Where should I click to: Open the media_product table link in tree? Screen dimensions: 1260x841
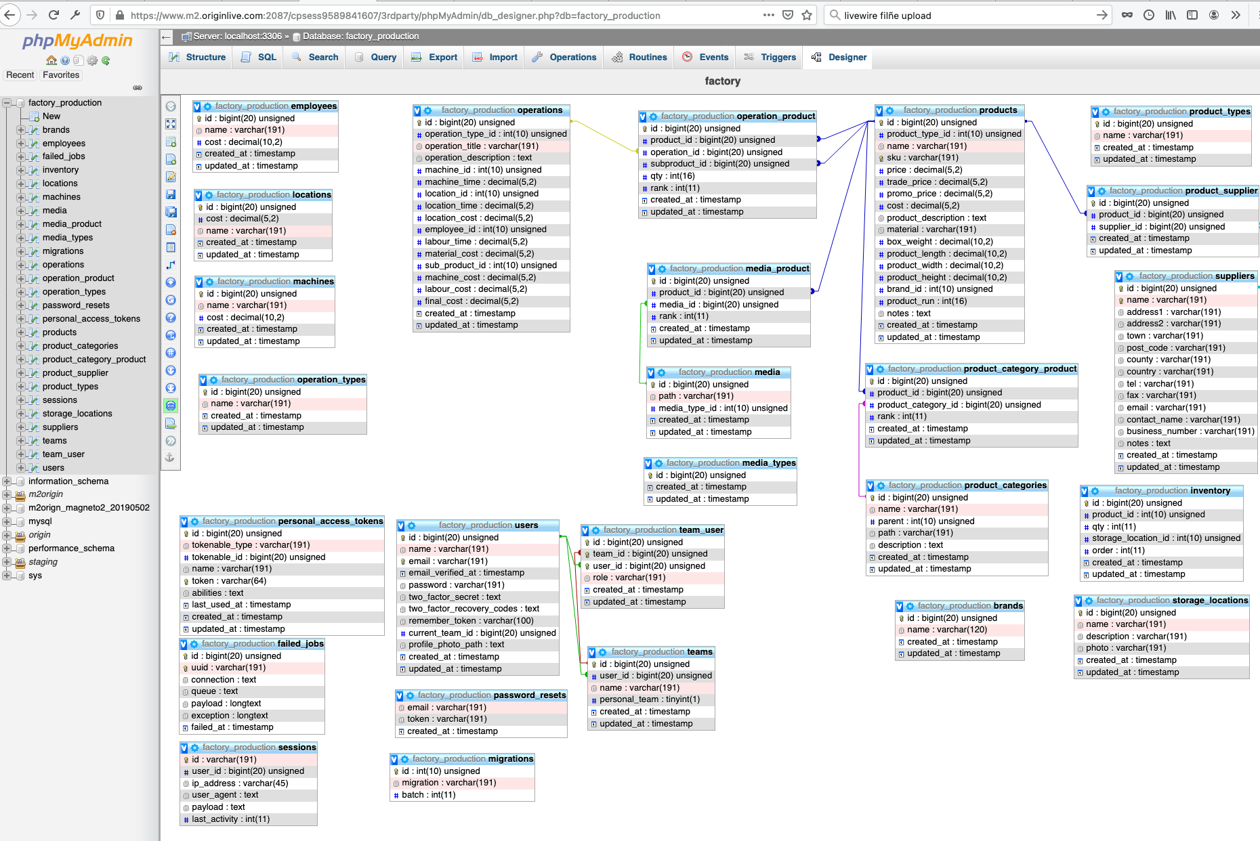pos(72,224)
